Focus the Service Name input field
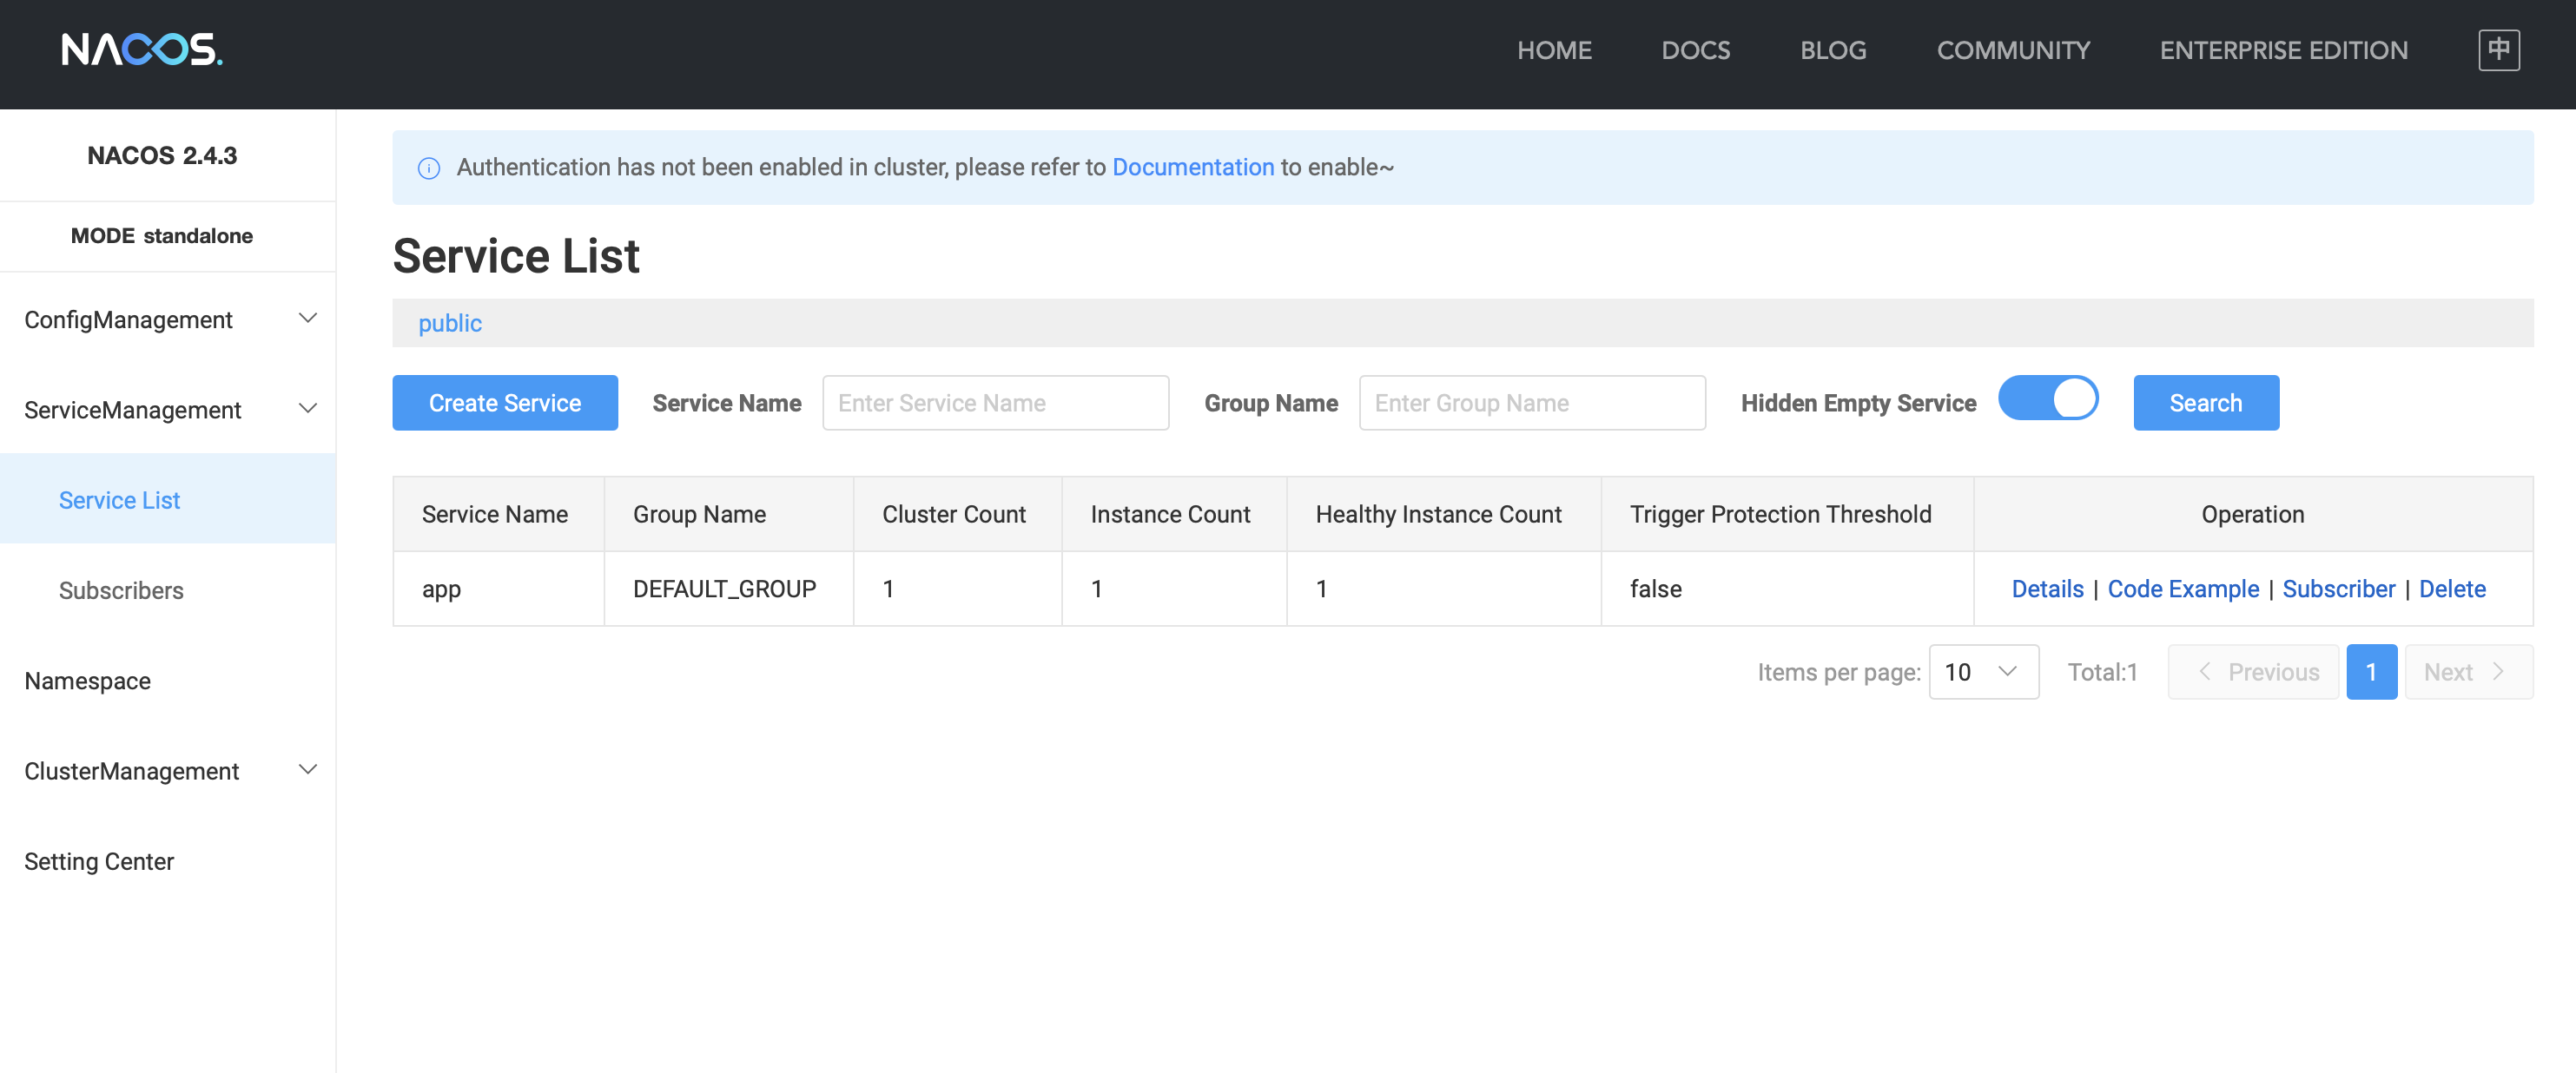Image resolution: width=2576 pixels, height=1073 pixels. pyautogui.click(x=995, y=403)
